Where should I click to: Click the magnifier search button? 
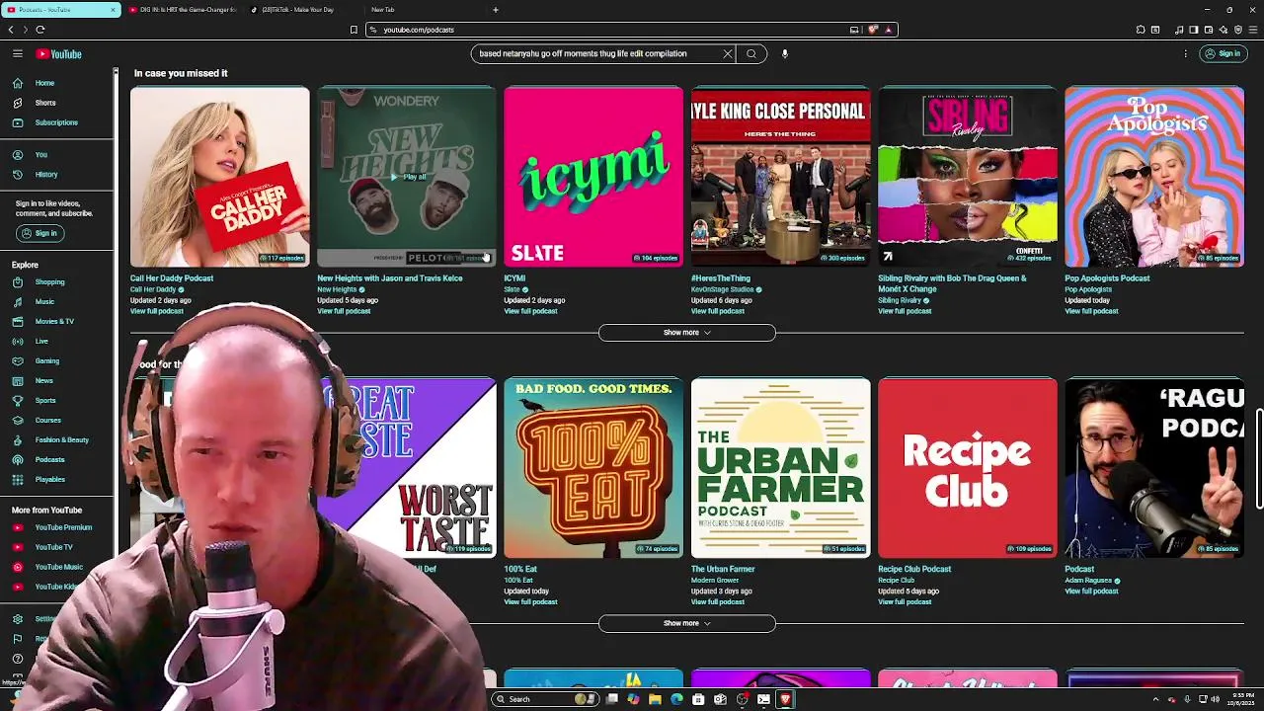point(751,54)
